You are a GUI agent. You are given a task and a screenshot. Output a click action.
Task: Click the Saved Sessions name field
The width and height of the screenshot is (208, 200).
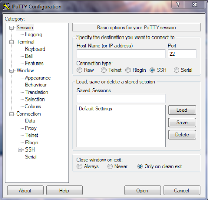[121, 98]
